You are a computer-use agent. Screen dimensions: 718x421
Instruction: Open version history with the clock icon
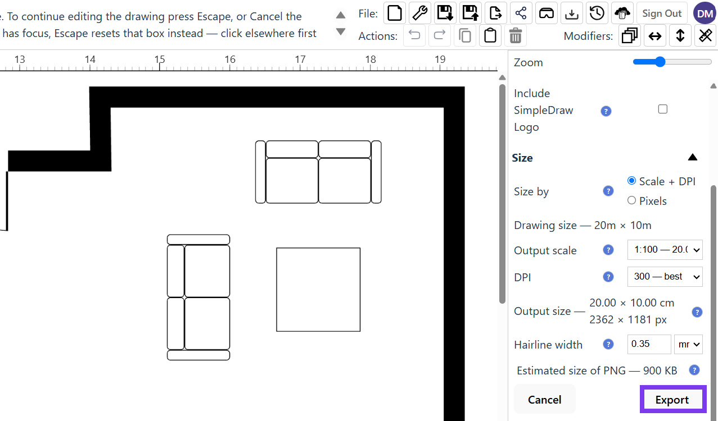[x=597, y=13]
